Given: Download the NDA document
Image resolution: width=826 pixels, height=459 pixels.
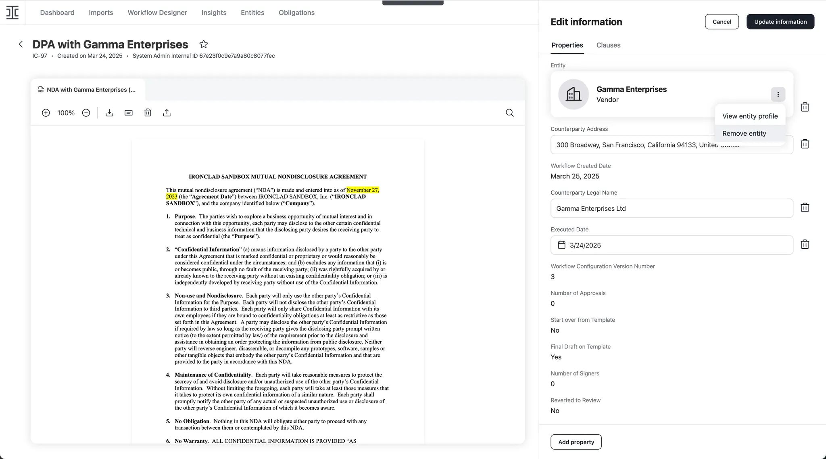Looking at the screenshot, I should point(109,113).
